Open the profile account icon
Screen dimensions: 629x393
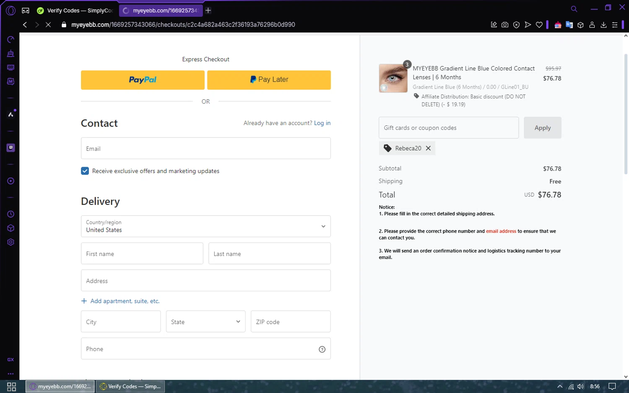[592, 25]
